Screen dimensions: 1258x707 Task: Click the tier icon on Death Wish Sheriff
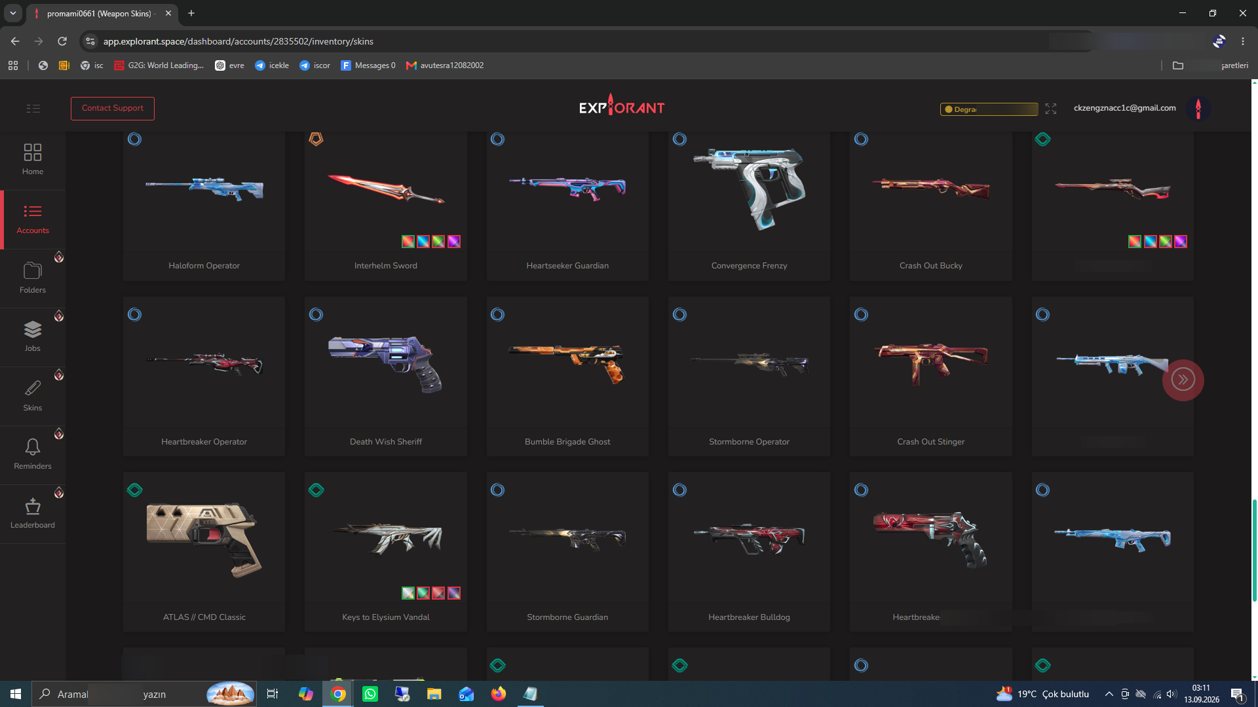coord(316,314)
